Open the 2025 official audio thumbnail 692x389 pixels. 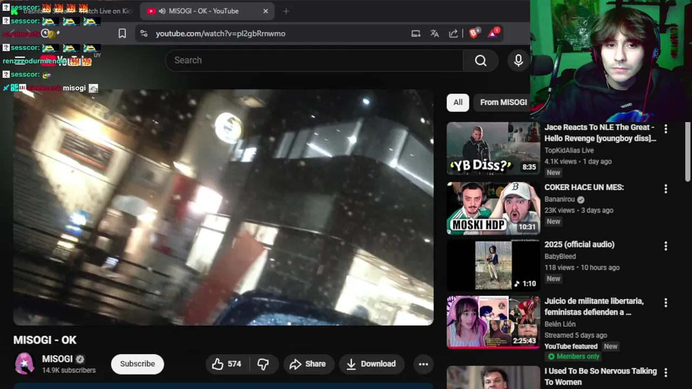493,265
